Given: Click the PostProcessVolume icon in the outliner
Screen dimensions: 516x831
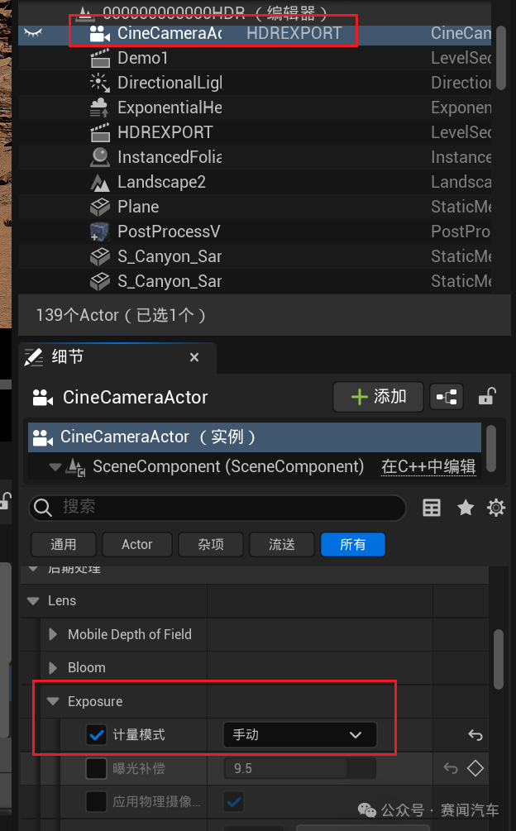Looking at the screenshot, I should click(99, 232).
